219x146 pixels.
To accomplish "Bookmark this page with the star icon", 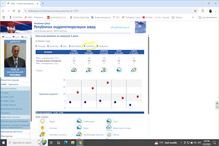I will point(195,11).
